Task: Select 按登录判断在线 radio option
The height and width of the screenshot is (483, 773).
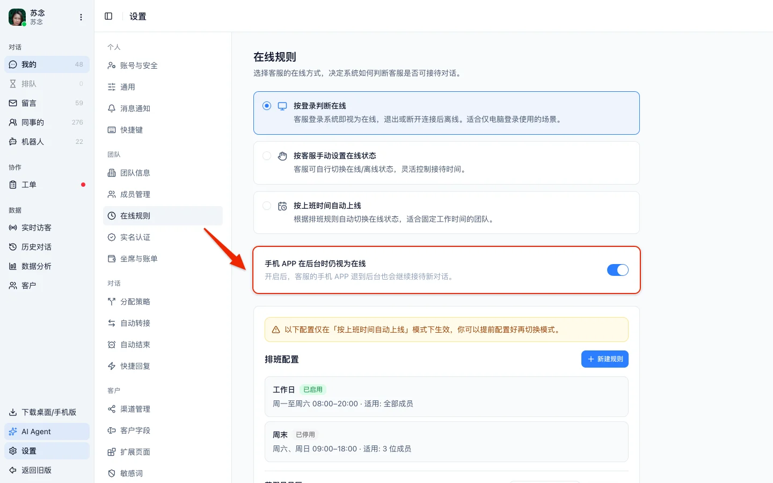Action: tap(267, 106)
